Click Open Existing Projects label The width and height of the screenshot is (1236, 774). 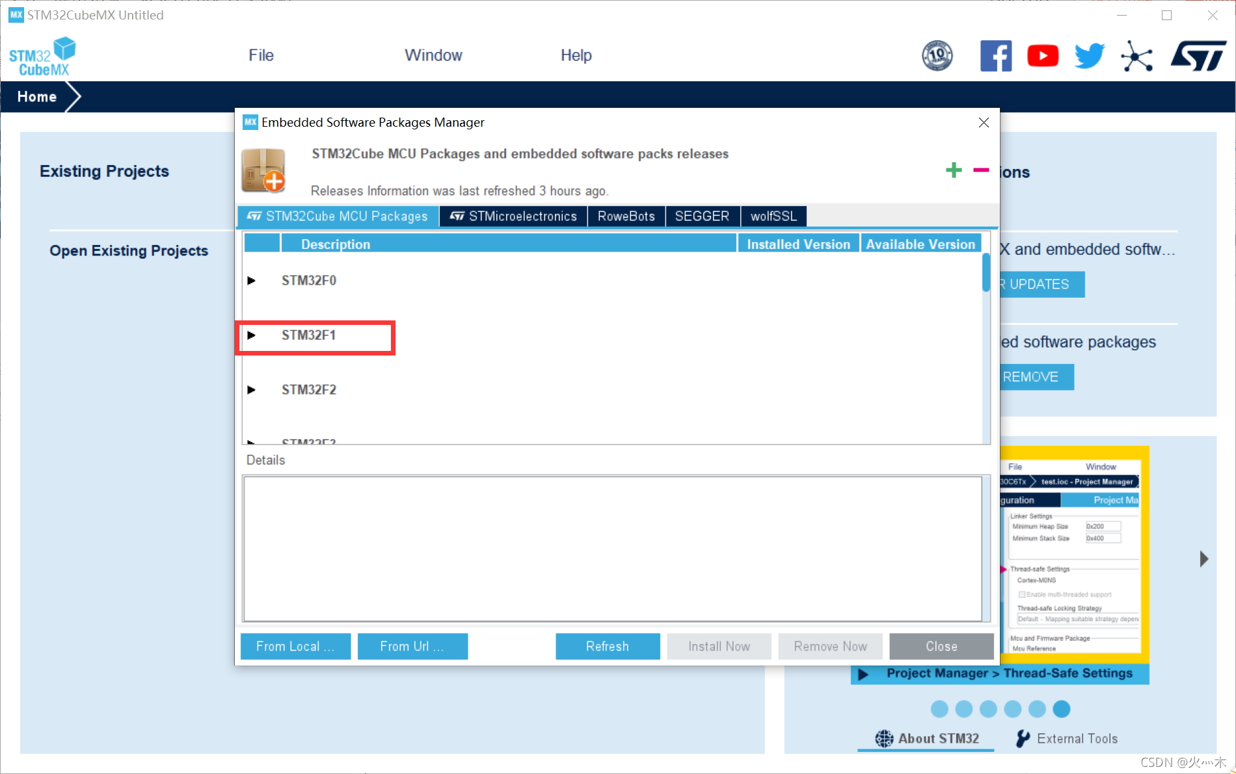(x=129, y=251)
